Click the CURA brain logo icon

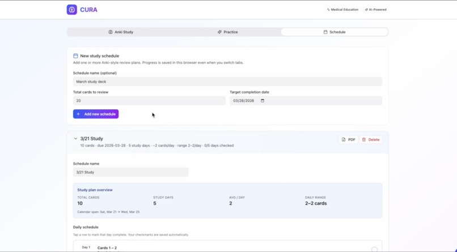click(x=71, y=10)
